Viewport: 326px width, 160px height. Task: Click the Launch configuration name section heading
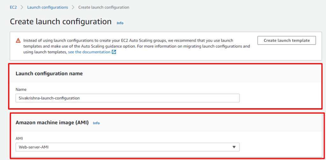[49, 73]
